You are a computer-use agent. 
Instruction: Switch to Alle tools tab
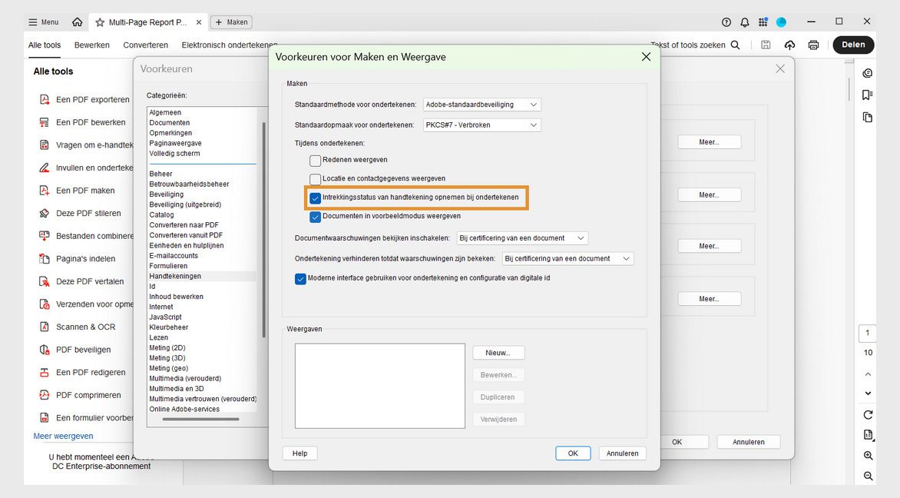click(x=45, y=45)
